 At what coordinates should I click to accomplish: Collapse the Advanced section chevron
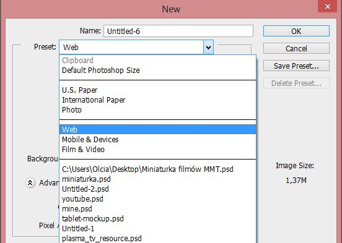click(30, 182)
